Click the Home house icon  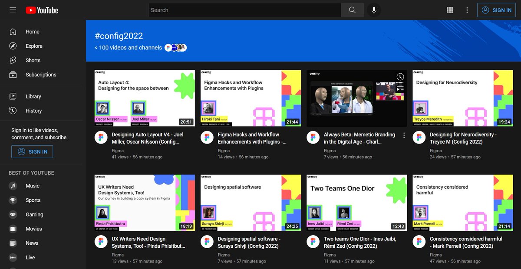(x=13, y=32)
